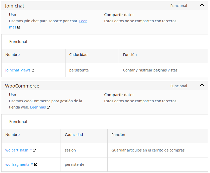Open Join.chat 'Leer más' link
210x173 pixels.
point(83,21)
